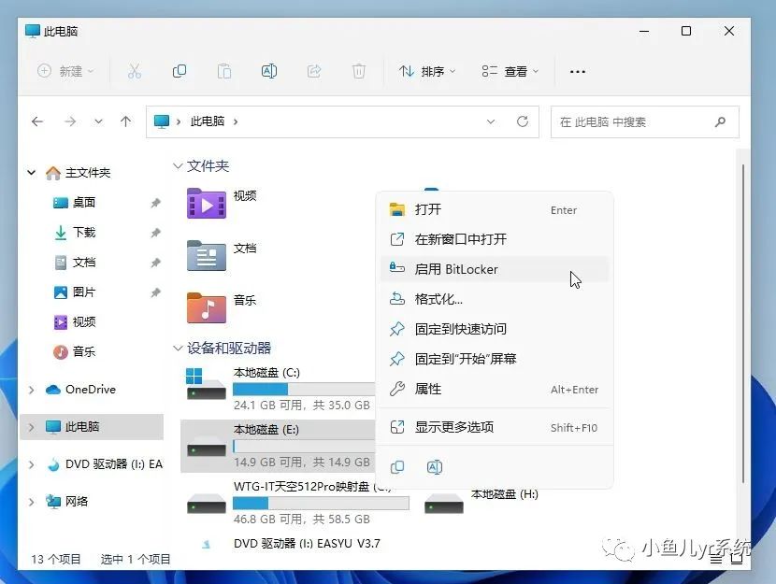Collapse the 文件夹 section group

coord(178,165)
